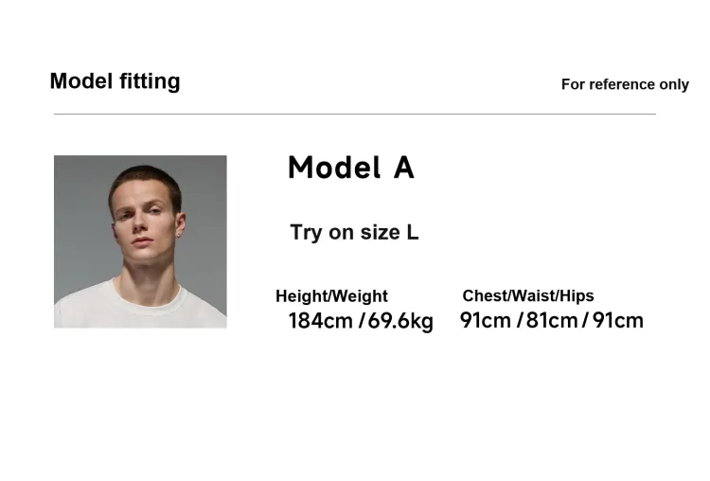710x481 pixels.
Task: Click the Try on size L text
Action: 354,232
